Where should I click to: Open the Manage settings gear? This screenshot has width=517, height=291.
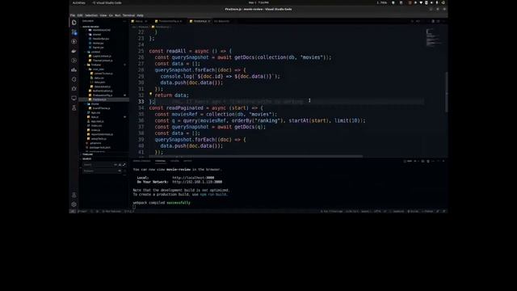[x=74, y=205]
